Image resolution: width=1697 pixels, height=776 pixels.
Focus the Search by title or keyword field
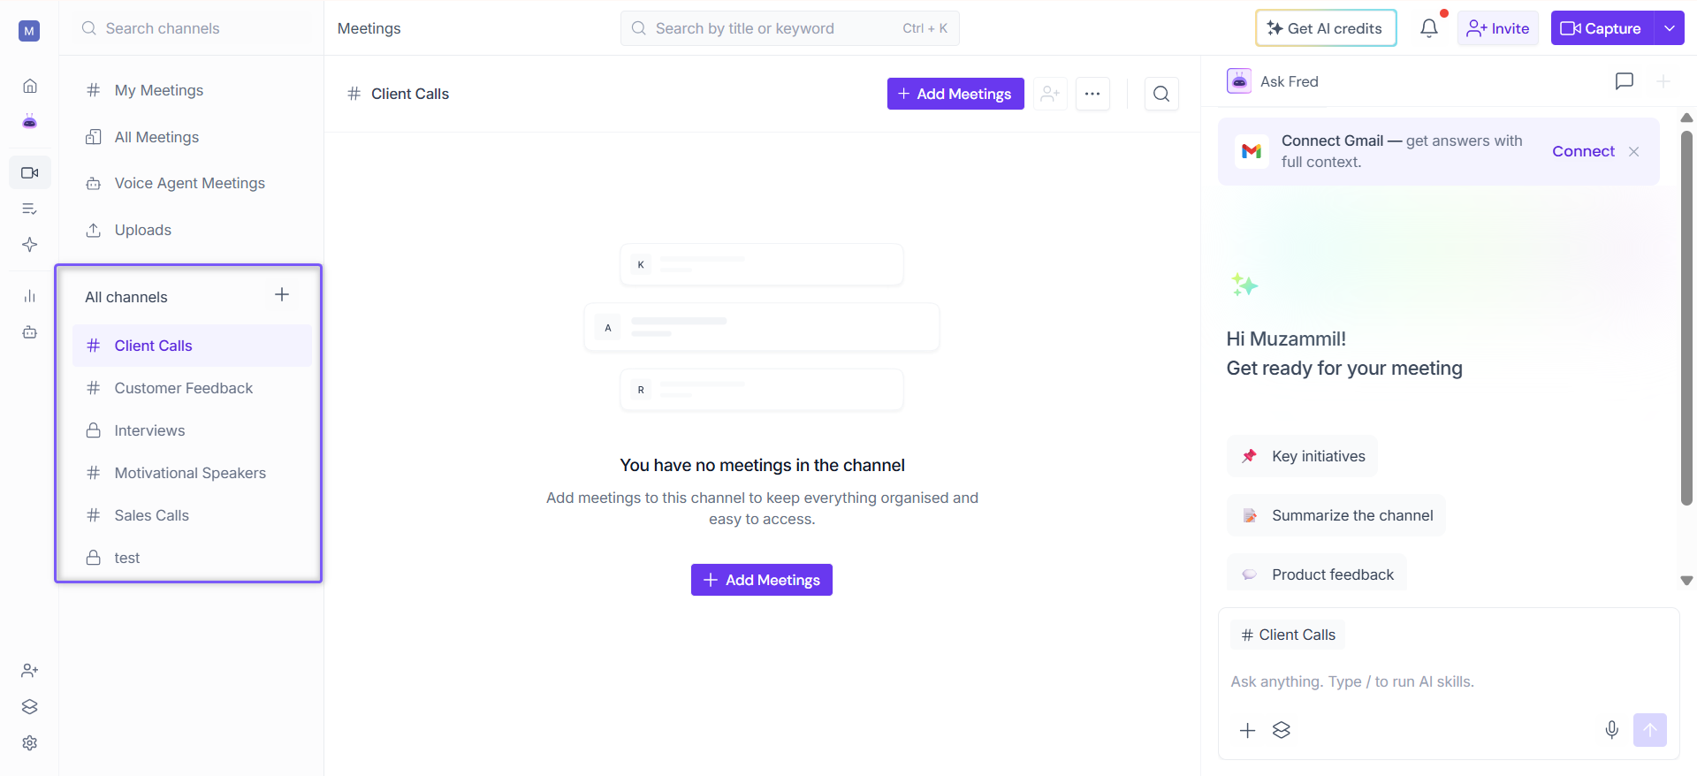(x=789, y=28)
